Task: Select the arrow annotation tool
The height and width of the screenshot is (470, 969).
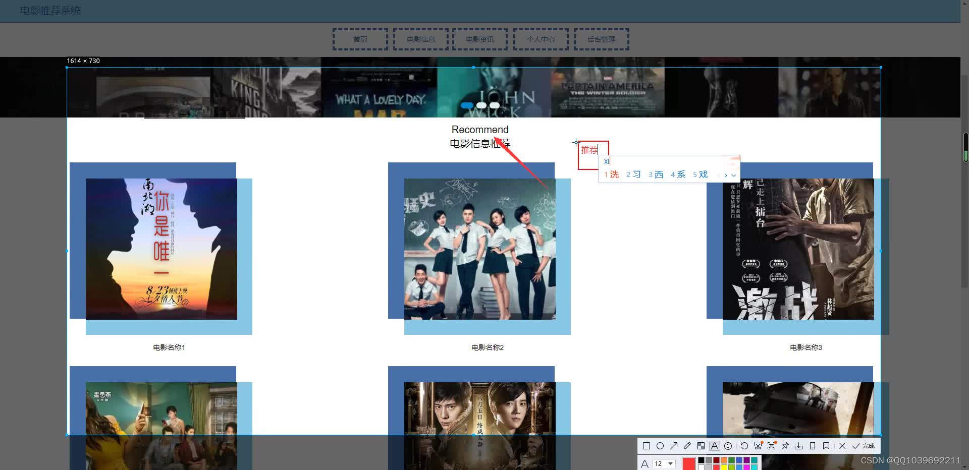Action: [x=674, y=446]
